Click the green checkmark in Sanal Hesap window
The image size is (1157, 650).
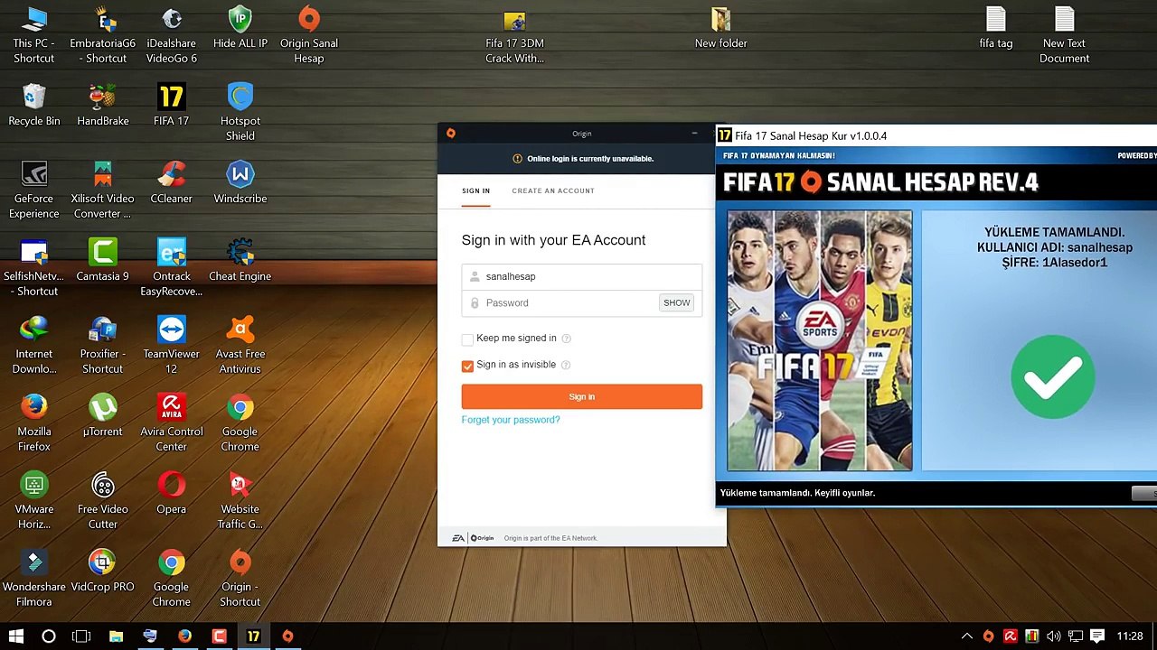point(1053,376)
